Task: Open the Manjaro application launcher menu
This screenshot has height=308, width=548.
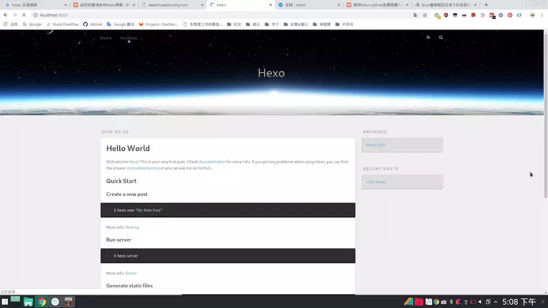Action: 5,302
